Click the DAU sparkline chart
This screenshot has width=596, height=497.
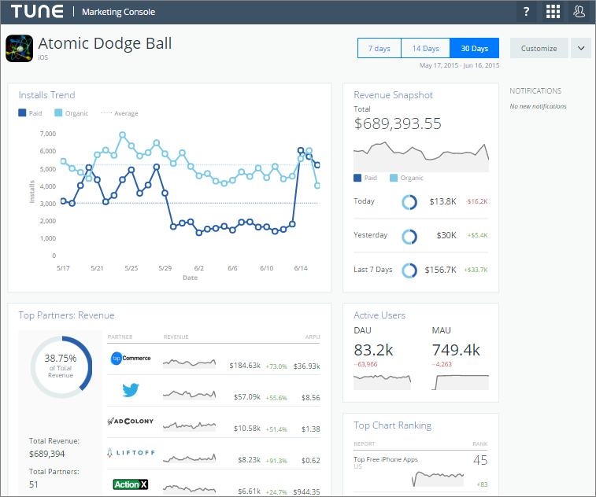pyautogui.click(x=382, y=382)
